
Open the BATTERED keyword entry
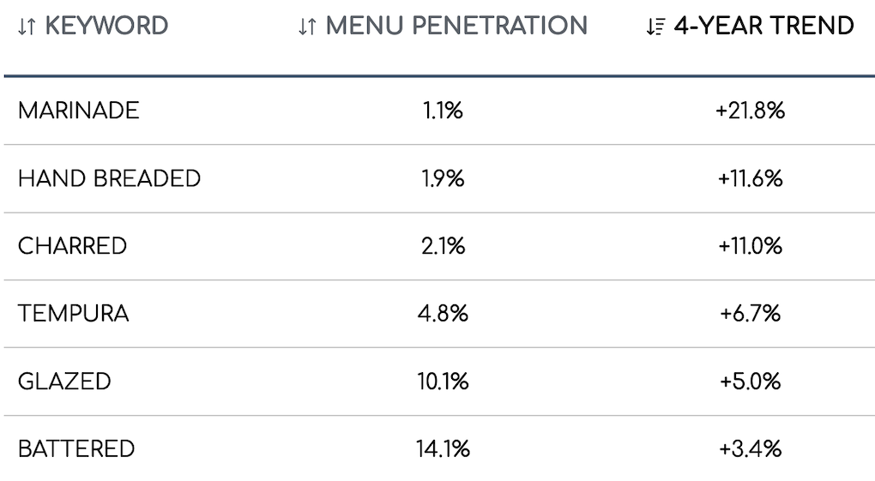(76, 448)
